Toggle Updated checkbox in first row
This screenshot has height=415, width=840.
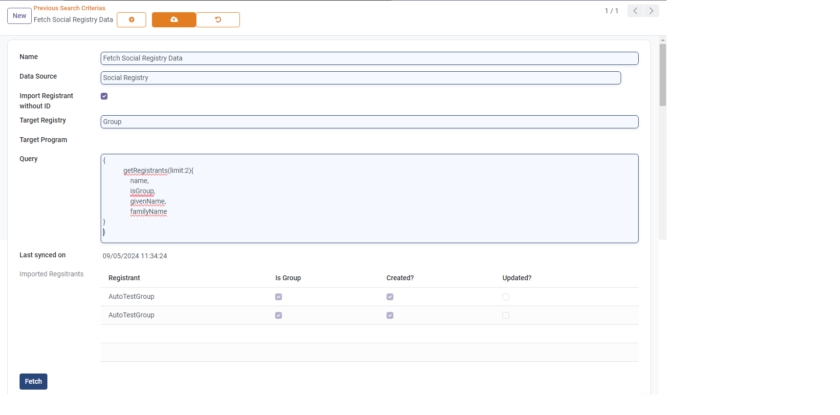pos(506,297)
